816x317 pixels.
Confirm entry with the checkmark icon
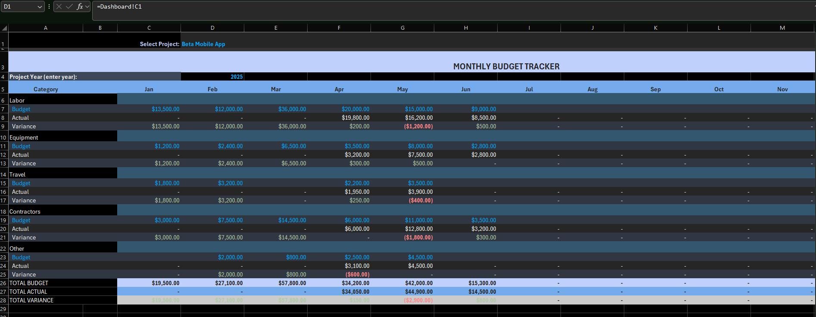click(69, 6)
